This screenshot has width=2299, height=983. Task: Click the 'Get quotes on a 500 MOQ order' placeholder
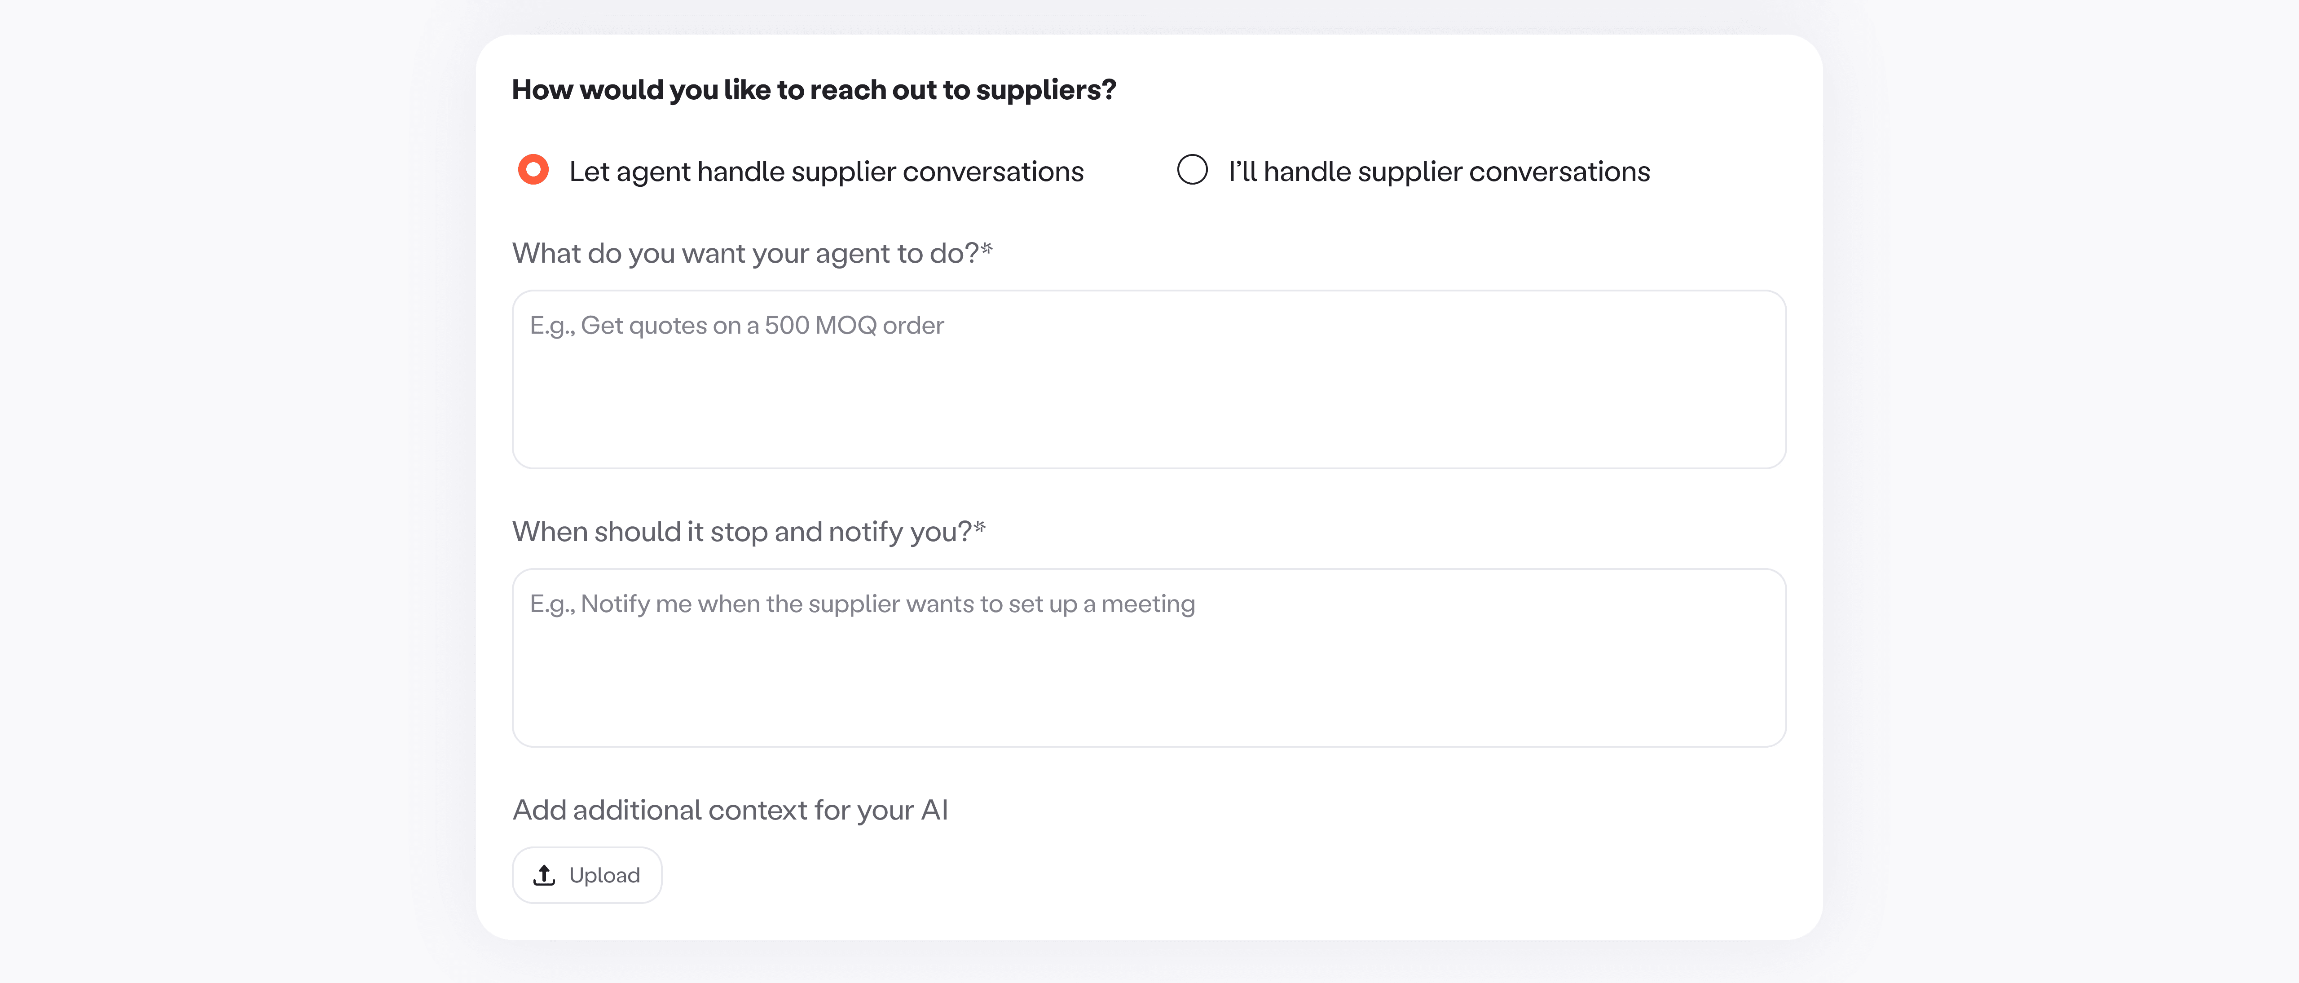pos(736,326)
